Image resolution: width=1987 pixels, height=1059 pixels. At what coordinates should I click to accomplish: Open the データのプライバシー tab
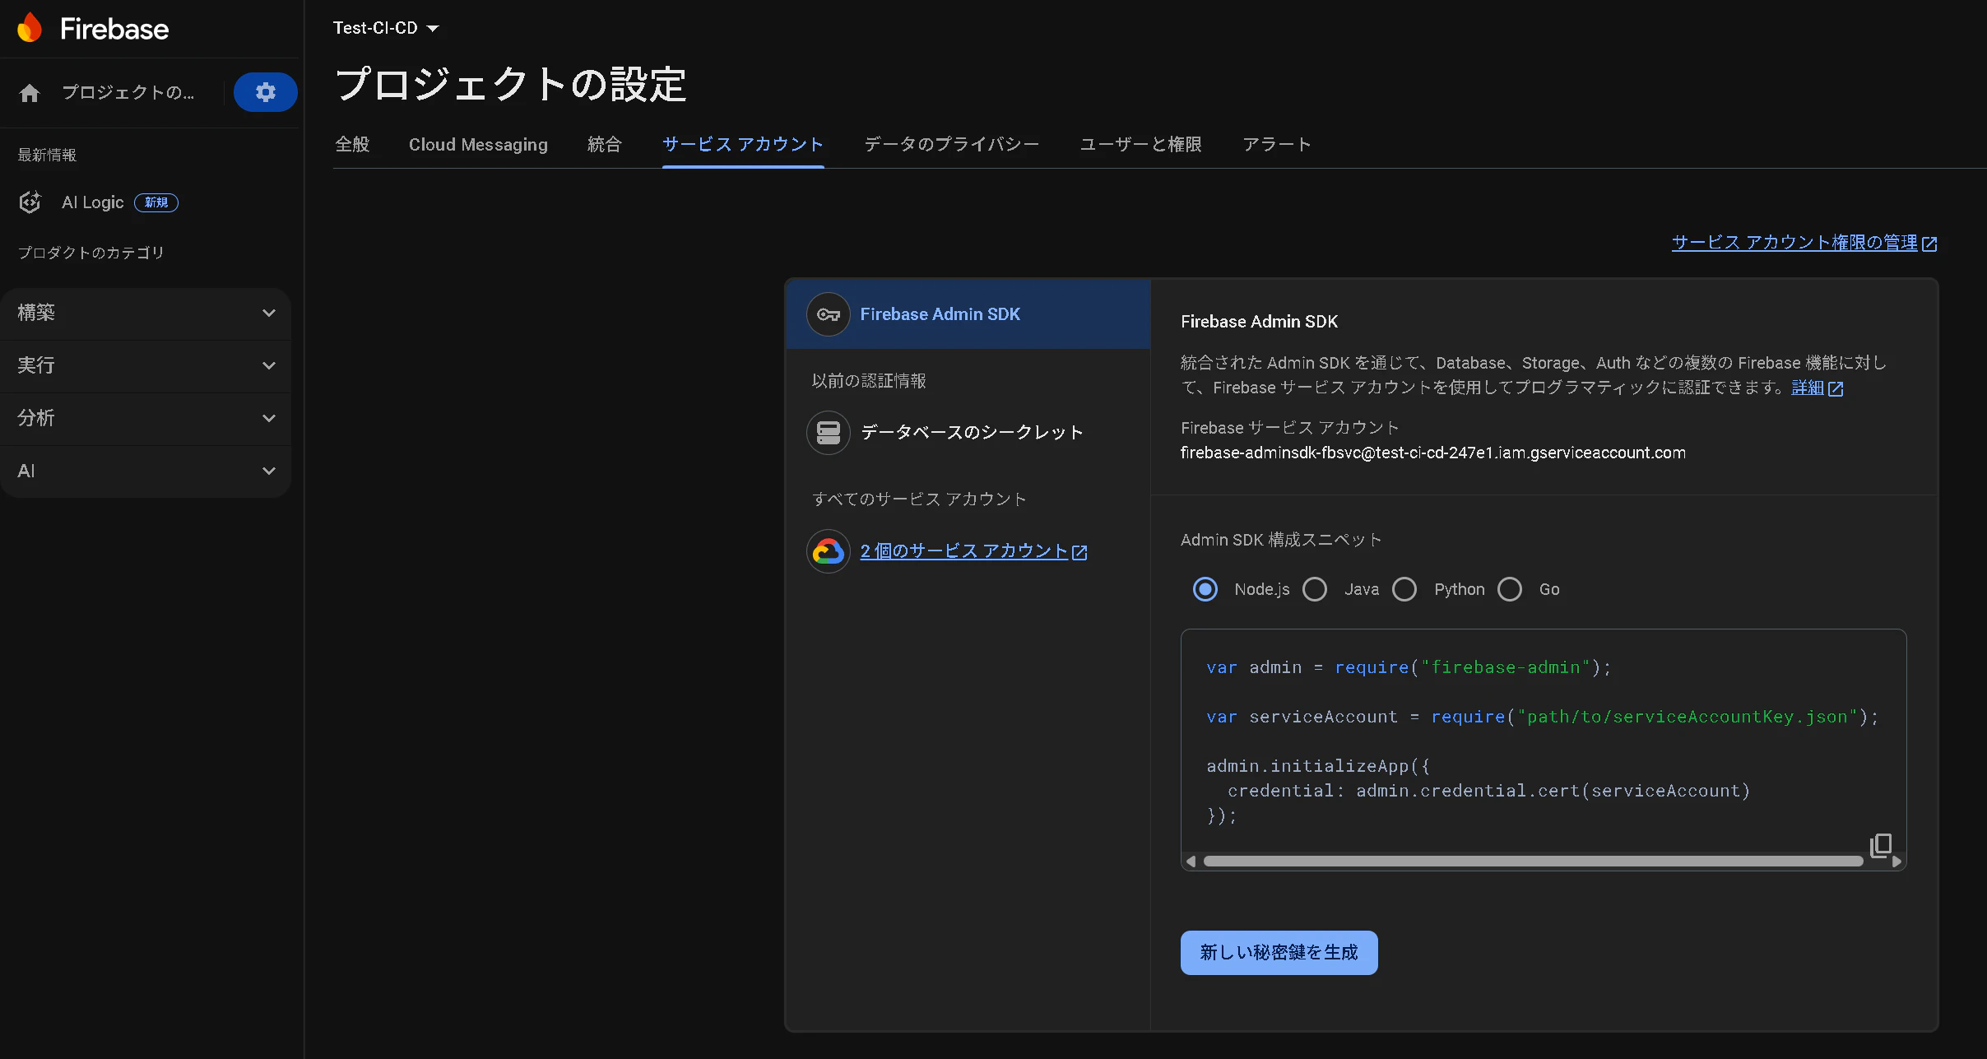952,145
